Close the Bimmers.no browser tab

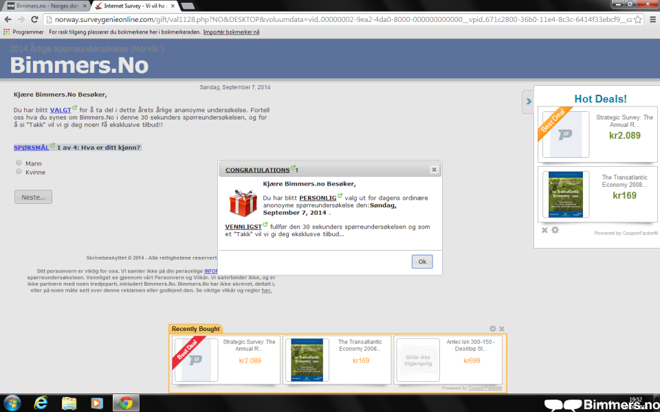coord(85,6)
